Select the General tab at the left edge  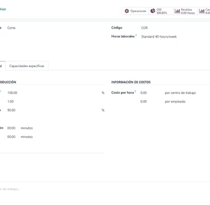pos(2,66)
